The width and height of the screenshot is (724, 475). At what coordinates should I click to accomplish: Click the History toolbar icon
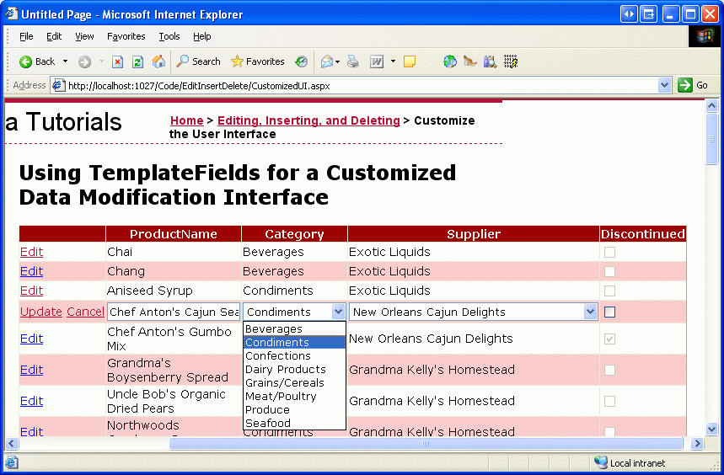pyautogui.click(x=301, y=61)
